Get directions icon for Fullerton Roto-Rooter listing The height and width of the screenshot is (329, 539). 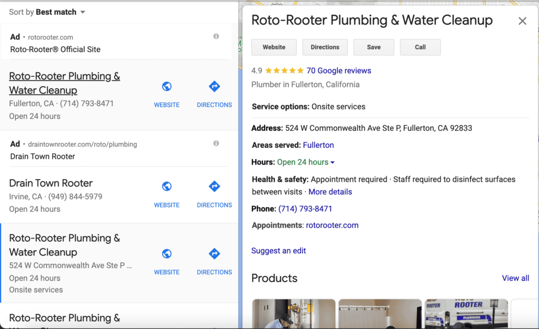[214, 86]
